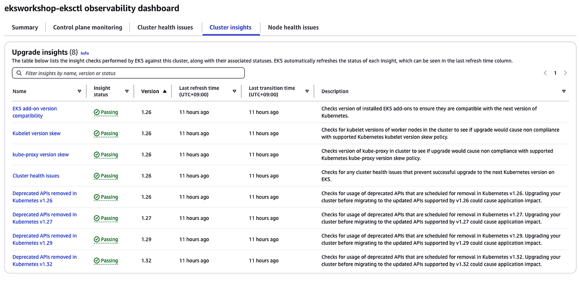Click description of Cluster health issues insight

click(438, 176)
